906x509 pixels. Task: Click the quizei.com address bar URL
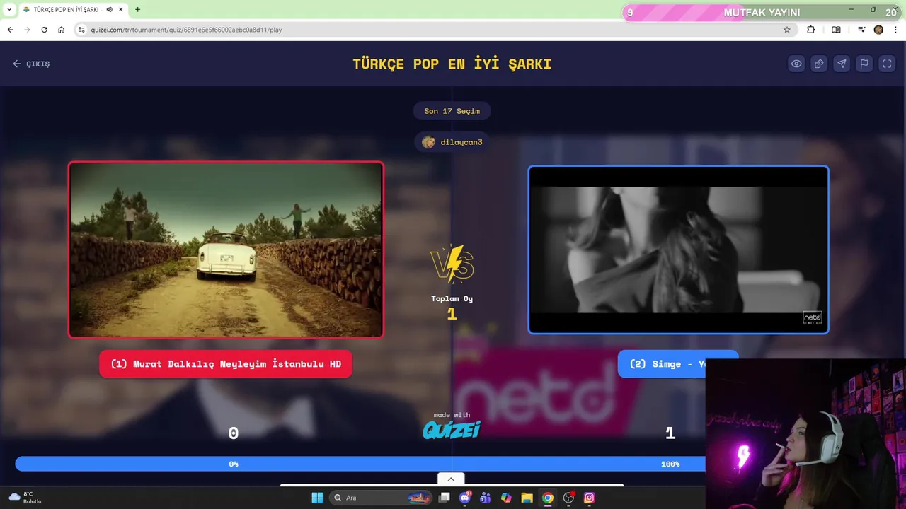click(186, 30)
